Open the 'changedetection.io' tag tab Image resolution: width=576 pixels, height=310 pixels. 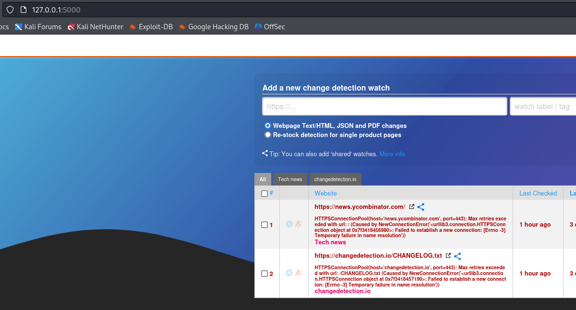tap(335, 179)
